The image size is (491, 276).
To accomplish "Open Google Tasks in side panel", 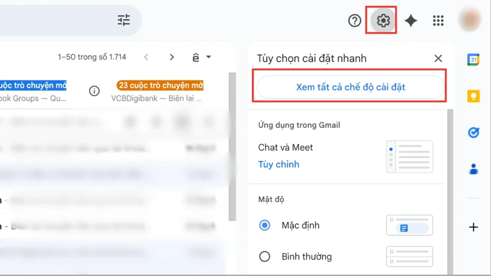I will (473, 132).
